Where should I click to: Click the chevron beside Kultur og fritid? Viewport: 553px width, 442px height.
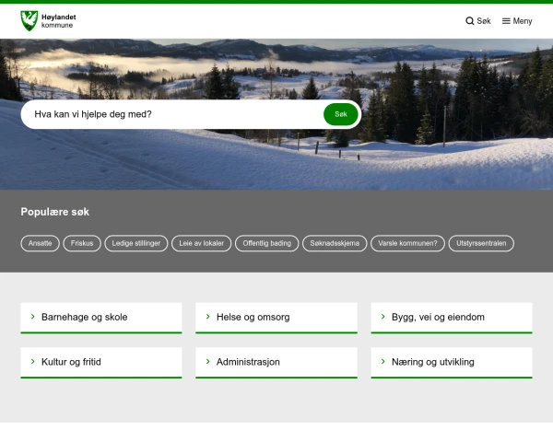[x=32, y=362]
